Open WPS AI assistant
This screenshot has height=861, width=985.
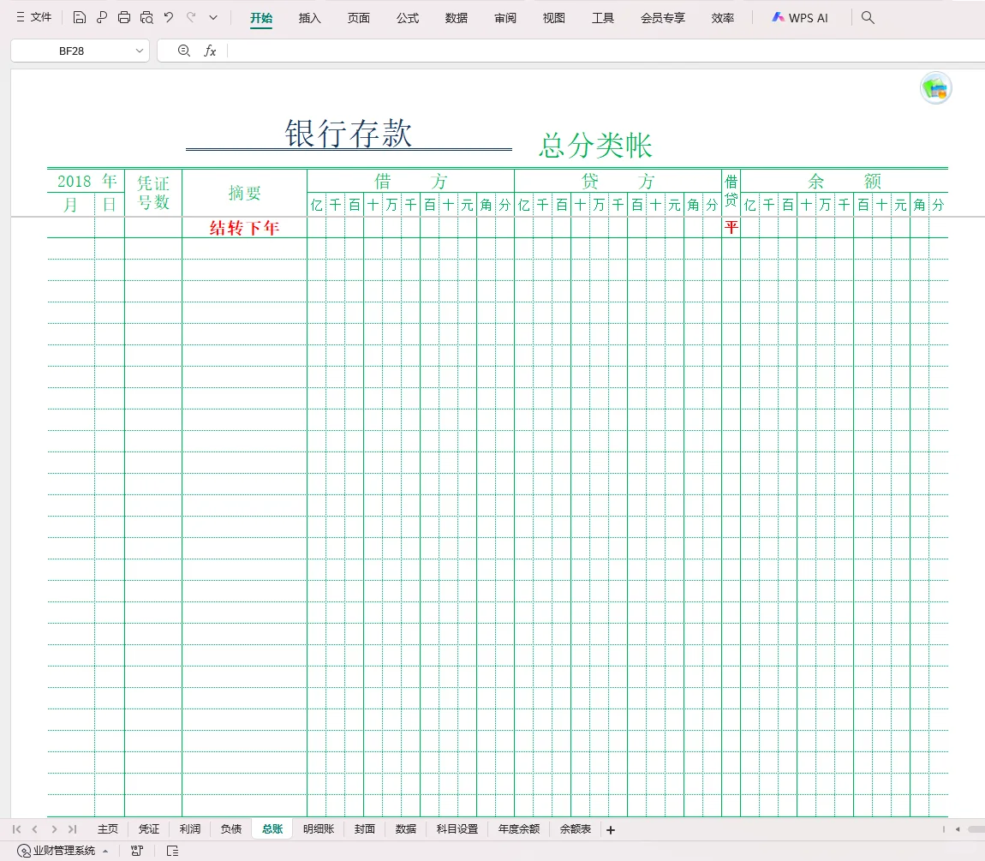[x=799, y=17]
